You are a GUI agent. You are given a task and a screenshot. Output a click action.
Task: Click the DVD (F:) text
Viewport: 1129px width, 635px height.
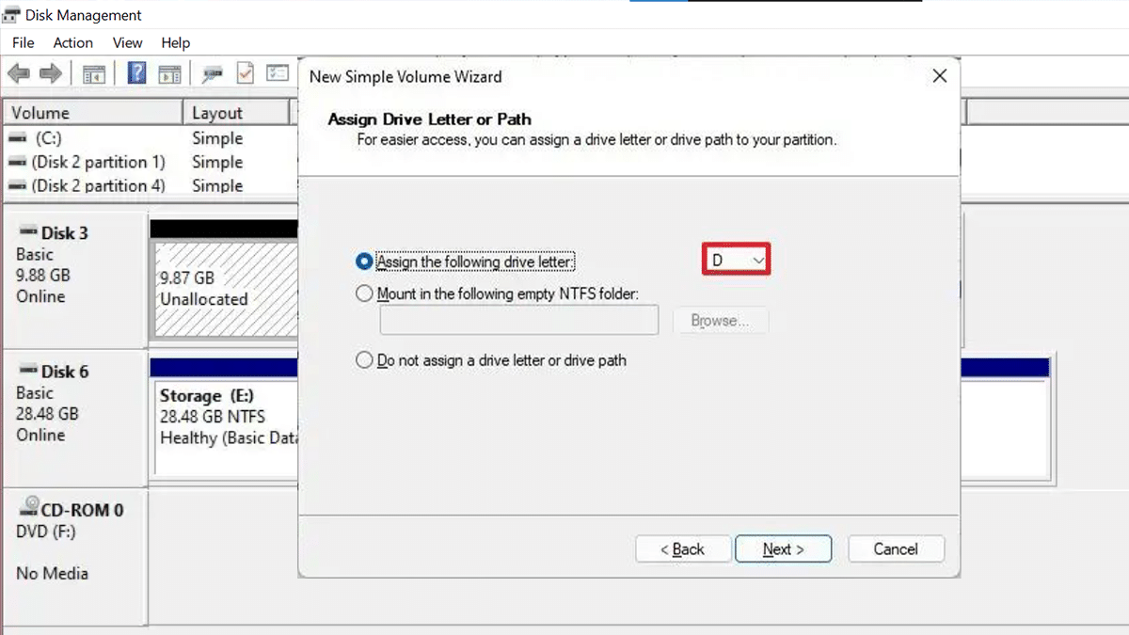click(x=46, y=532)
